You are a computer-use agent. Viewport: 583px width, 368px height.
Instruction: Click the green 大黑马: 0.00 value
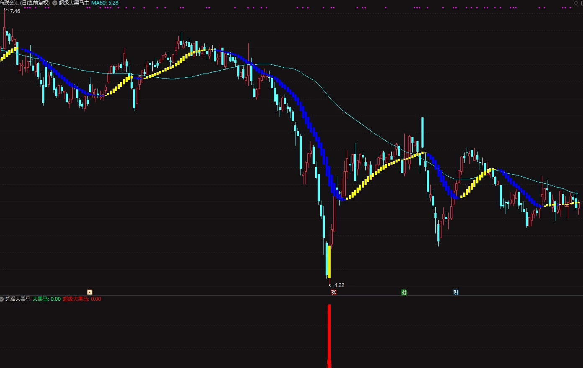pyautogui.click(x=46, y=299)
